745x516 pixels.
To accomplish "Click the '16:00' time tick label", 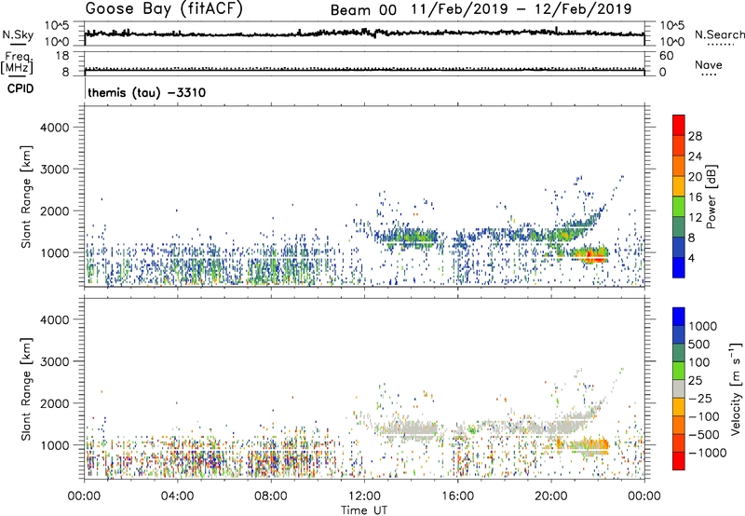I will [457, 496].
